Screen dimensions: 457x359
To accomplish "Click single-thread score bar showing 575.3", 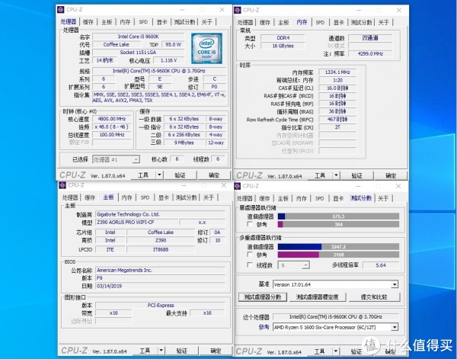I will [x=338, y=216].
